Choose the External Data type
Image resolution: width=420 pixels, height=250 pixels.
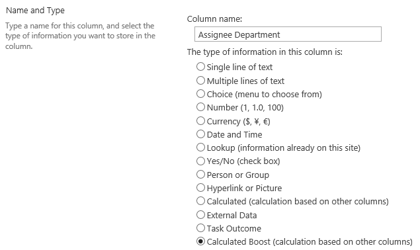click(200, 215)
